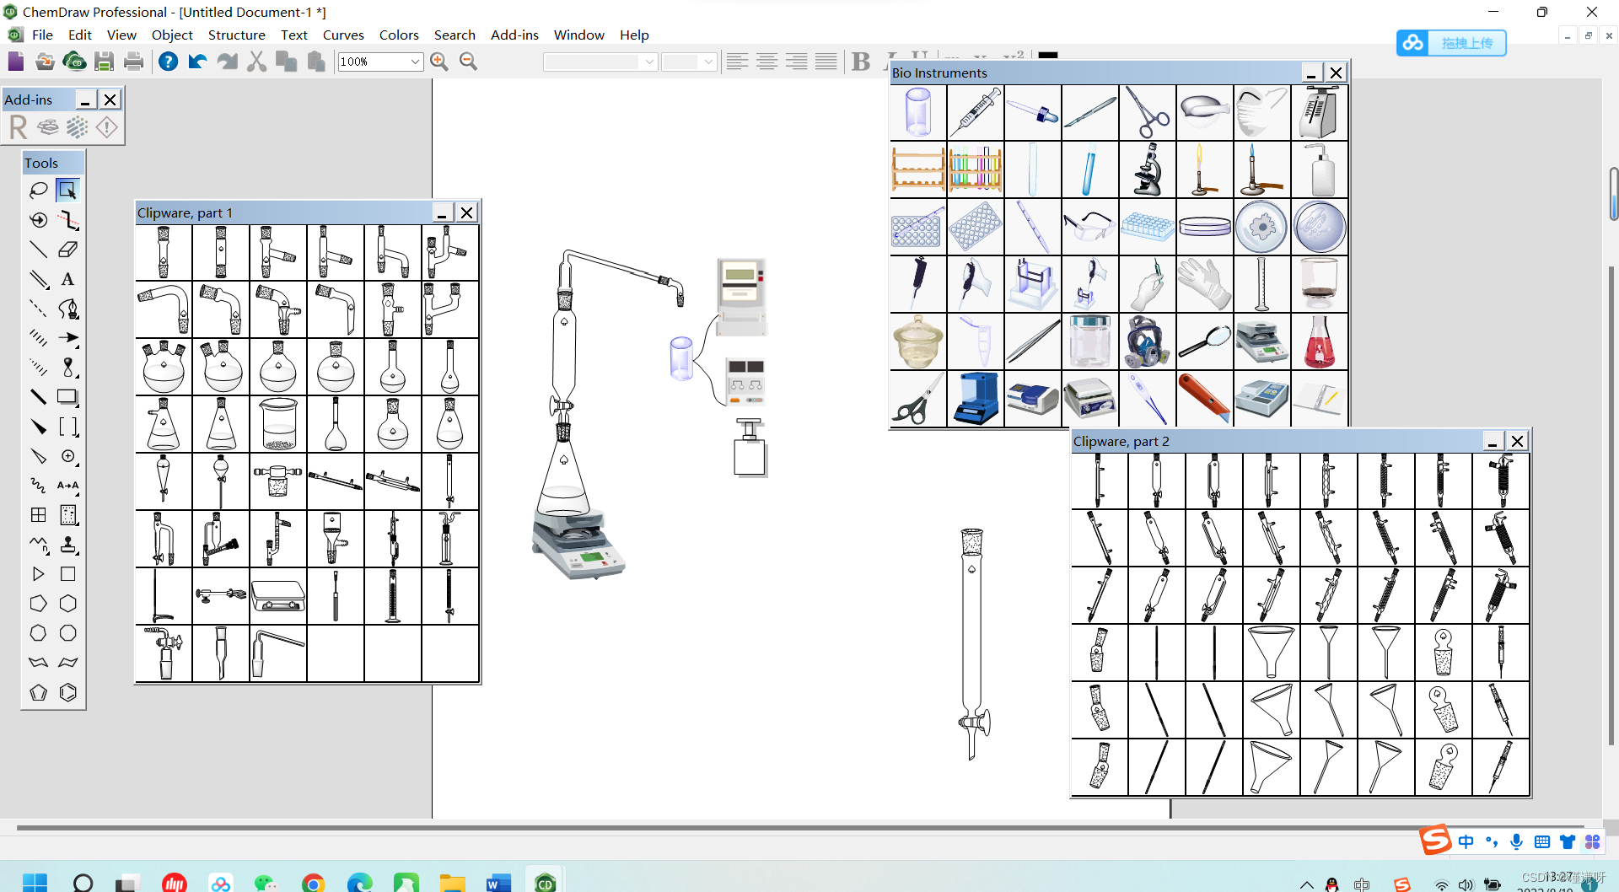Click the Print toolbar icon
1619x892 pixels.
point(134,62)
